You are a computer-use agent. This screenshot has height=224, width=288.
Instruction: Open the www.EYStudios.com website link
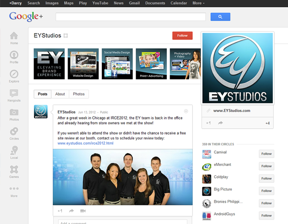pos(232,110)
